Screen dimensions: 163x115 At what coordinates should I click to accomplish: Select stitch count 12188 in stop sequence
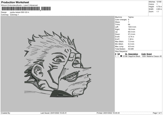(x=125, y=56)
